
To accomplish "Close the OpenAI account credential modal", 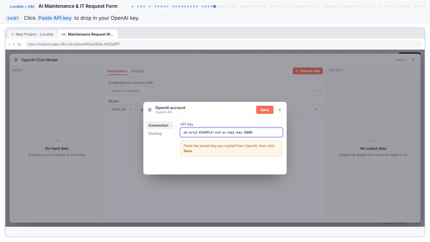I will tap(279, 110).
